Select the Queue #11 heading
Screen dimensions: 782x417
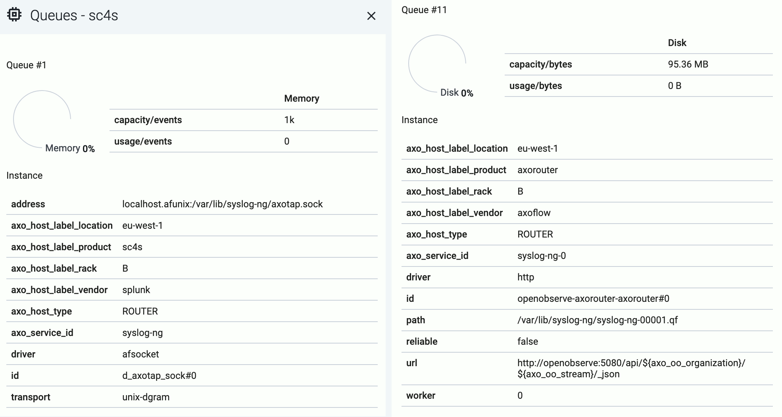tap(424, 10)
